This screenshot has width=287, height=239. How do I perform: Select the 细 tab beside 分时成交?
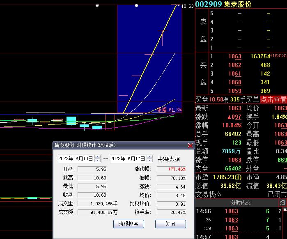282,202
